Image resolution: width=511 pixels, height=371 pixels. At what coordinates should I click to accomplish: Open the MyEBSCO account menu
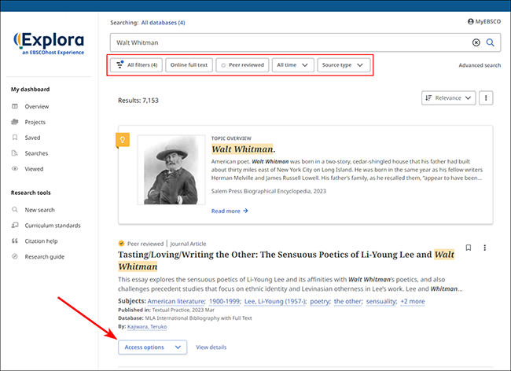(484, 21)
